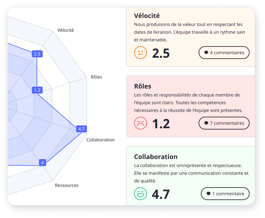This screenshot has width=265, height=218.
Task: Click the 4 value badge near Ressources
Action: [x=42, y=163]
